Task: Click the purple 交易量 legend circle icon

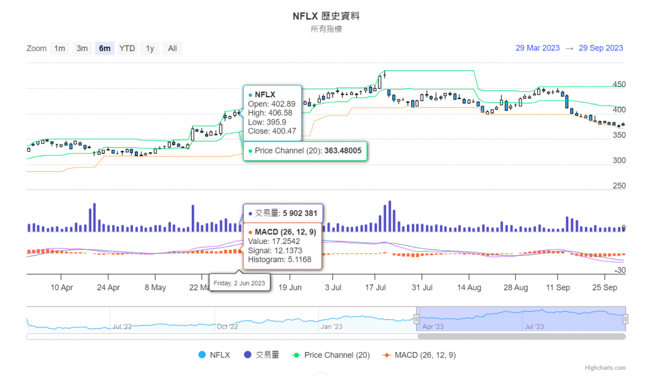Action: point(247,355)
